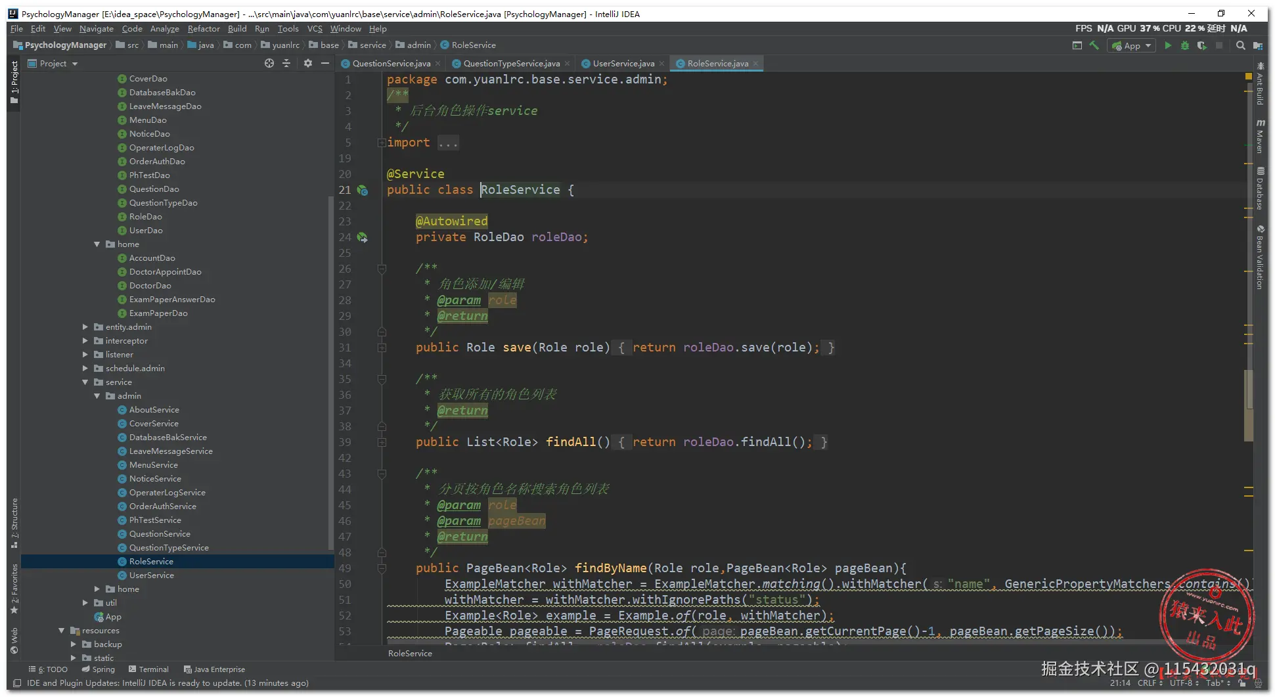Start debugging with the green bug icon
This screenshot has height=697, width=1275.
1185,45
